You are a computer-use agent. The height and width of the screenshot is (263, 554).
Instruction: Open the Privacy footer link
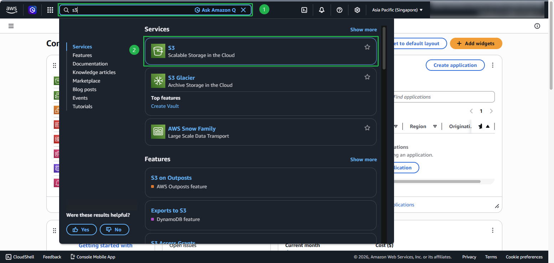tap(469, 257)
